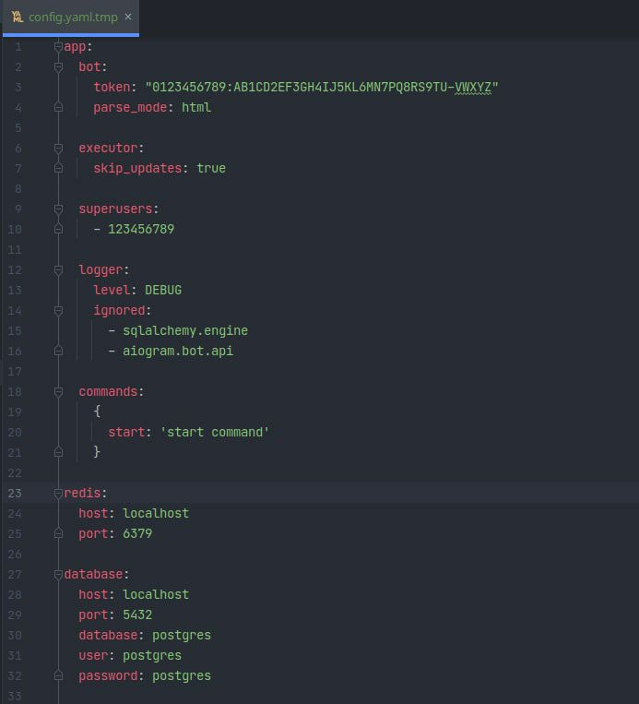639x704 pixels.
Task: Click the parse_mode key
Action: tap(130, 108)
